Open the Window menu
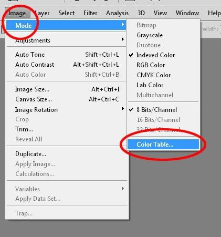Screen dimensions: 221x237 pyautogui.click(x=187, y=13)
